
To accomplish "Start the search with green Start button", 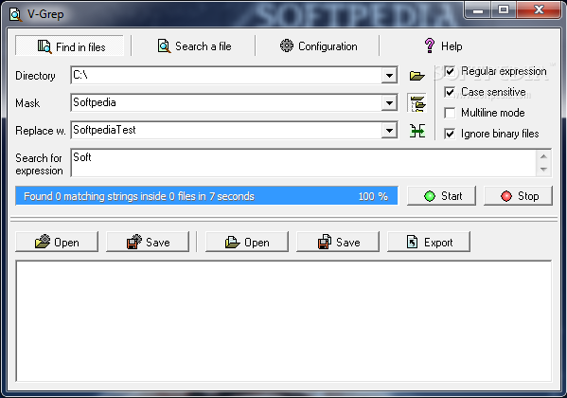I will pos(441,196).
